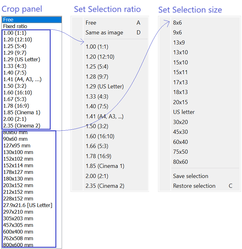Select 27.9x21.6 [US Letter] crop size
Screen dimensions: 242x249
(28, 205)
